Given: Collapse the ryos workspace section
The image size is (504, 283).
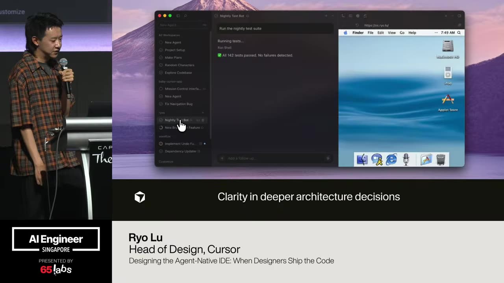Looking at the screenshot, I should point(203,113).
